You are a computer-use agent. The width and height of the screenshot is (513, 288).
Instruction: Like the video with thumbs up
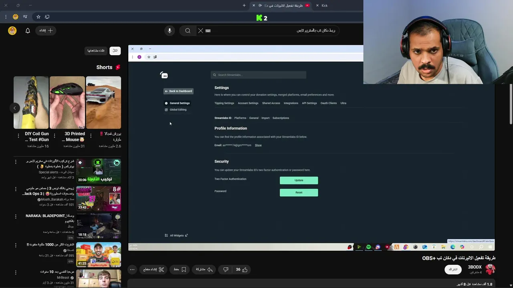[x=241, y=270]
